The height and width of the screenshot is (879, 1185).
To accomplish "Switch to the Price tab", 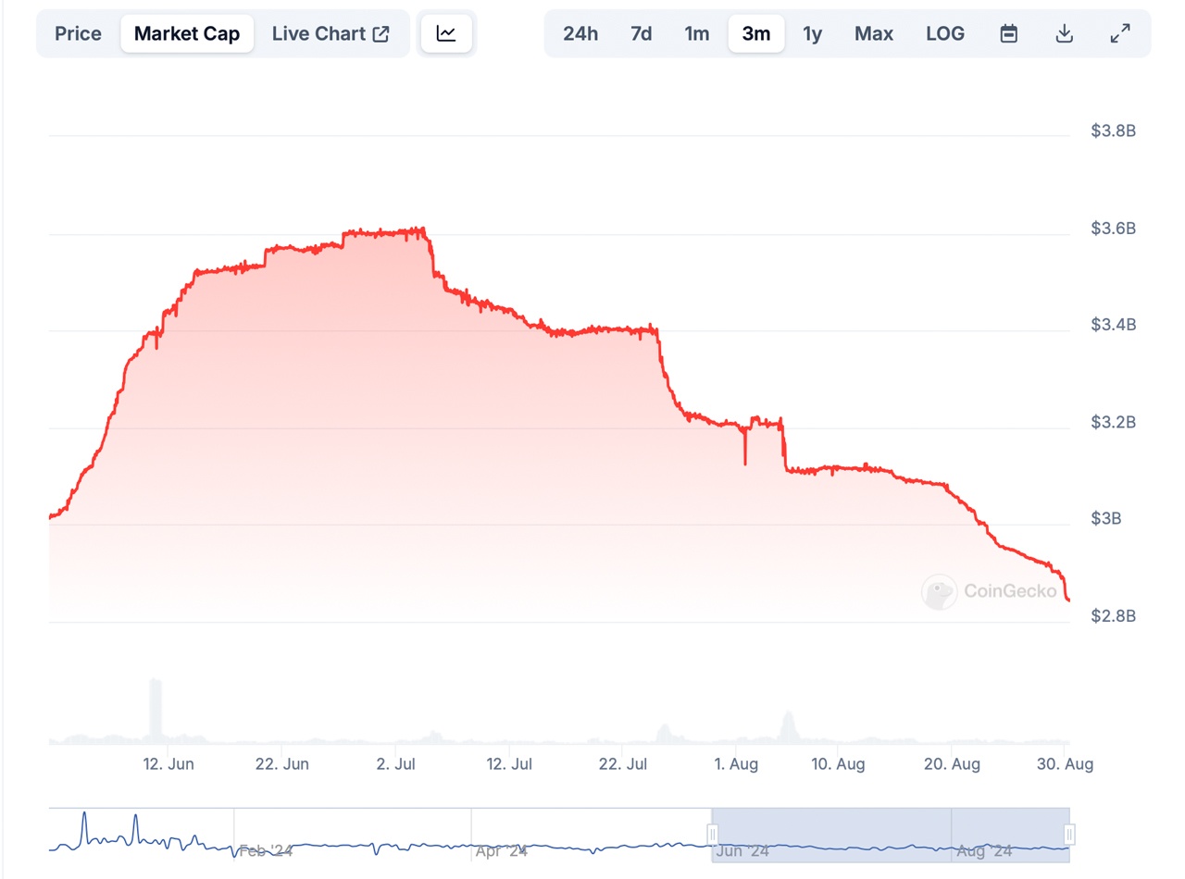I will pyautogui.click(x=78, y=34).
